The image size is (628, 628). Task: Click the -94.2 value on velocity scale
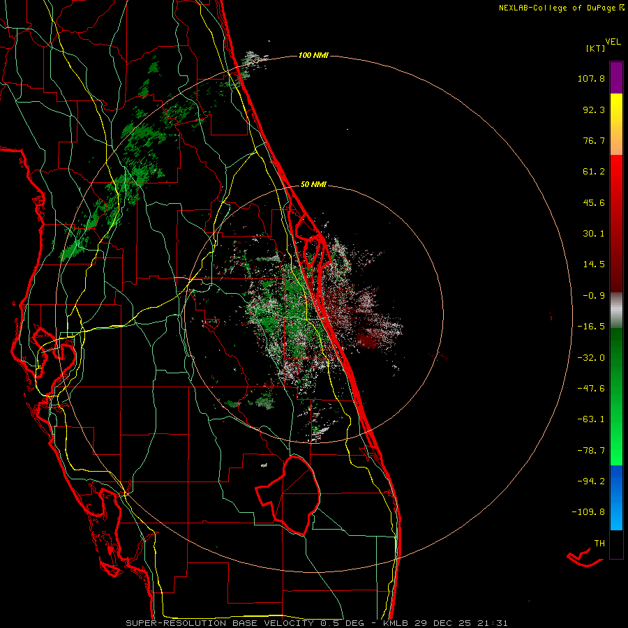pos(591,481)
